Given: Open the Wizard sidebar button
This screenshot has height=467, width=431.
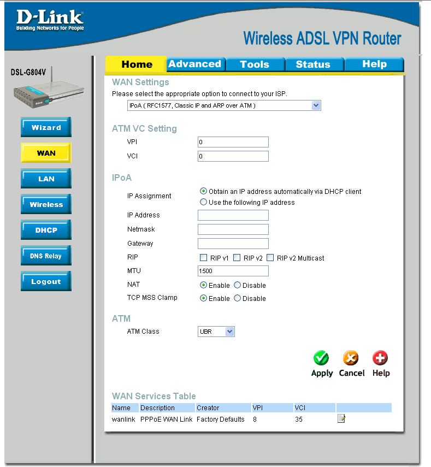Looking at the screenshot, I should click(46, 127).
